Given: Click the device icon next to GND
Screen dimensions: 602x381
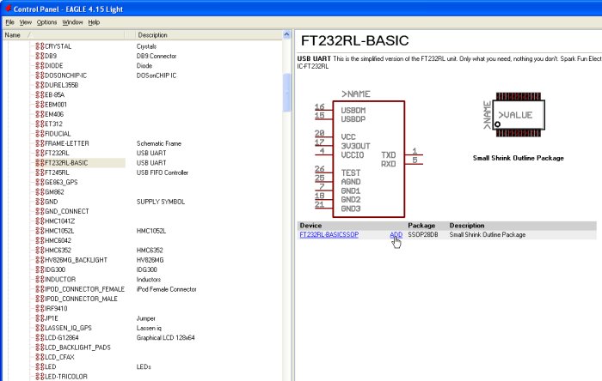Looking at the screenshot, I should pyautogui.click(x=40, y=202).
